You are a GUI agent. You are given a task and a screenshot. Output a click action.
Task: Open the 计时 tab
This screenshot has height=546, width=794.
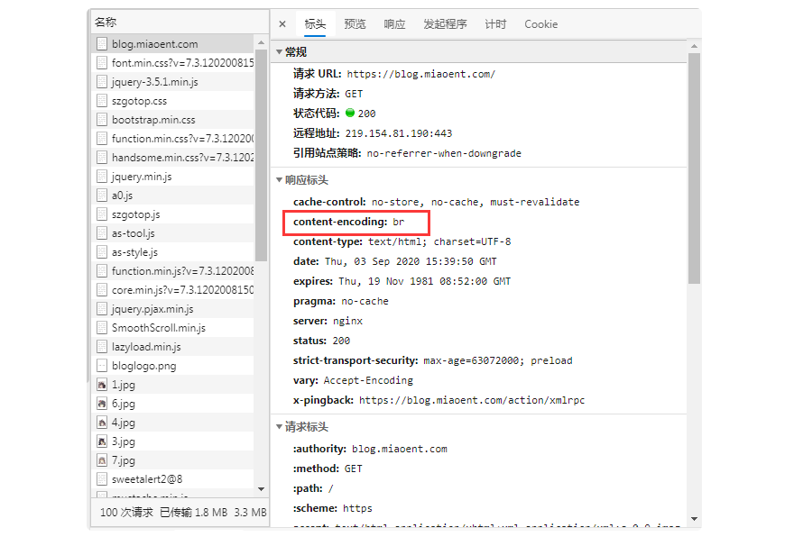(x=495, y=23)
